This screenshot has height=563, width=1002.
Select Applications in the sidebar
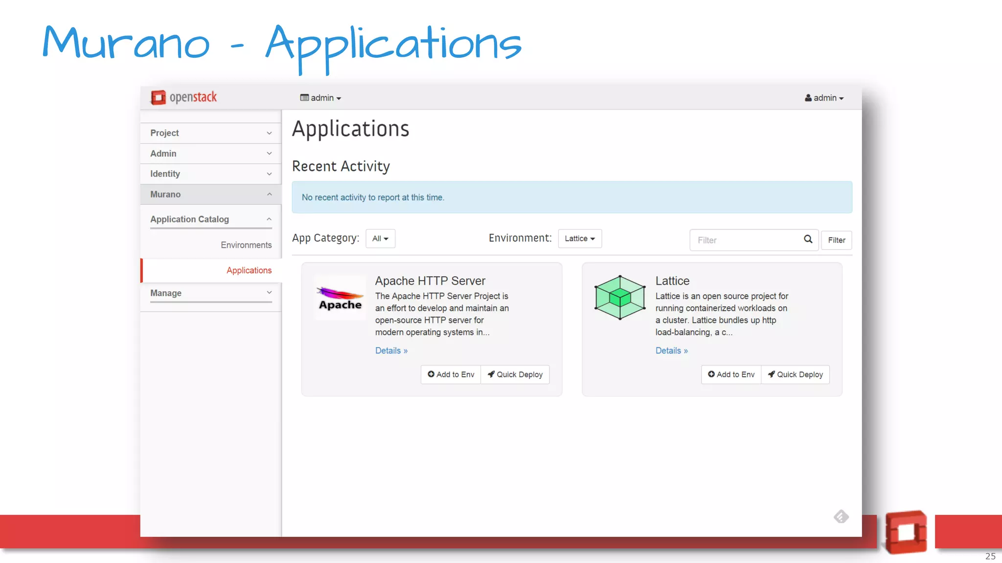249,270
